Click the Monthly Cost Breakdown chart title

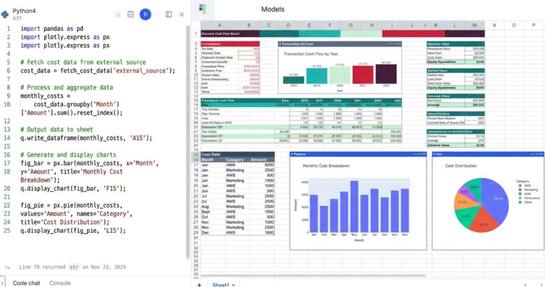(326, 166)
